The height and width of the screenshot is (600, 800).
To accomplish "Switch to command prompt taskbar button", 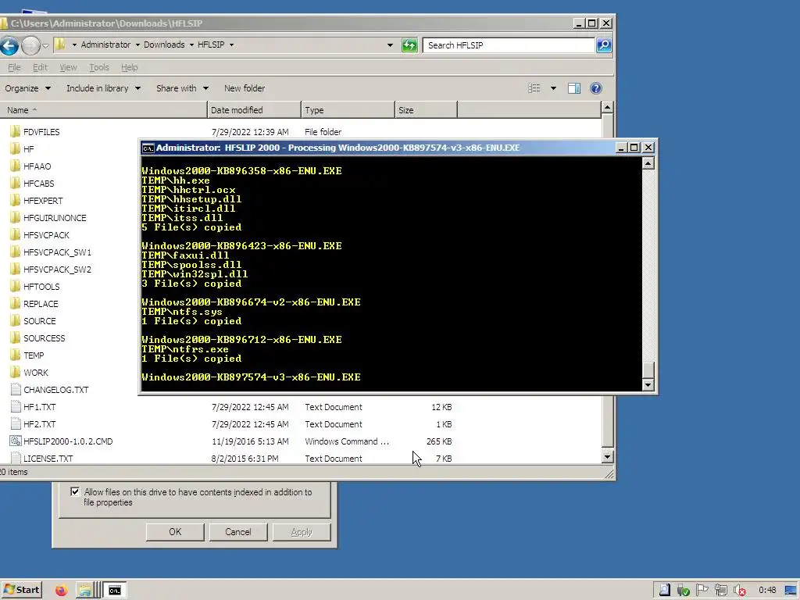I will [115, 591].
